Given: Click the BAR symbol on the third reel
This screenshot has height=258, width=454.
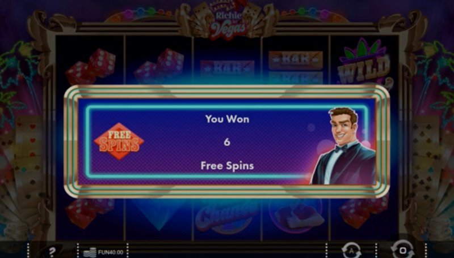Looking at the screenshot, I should point(228,70).
